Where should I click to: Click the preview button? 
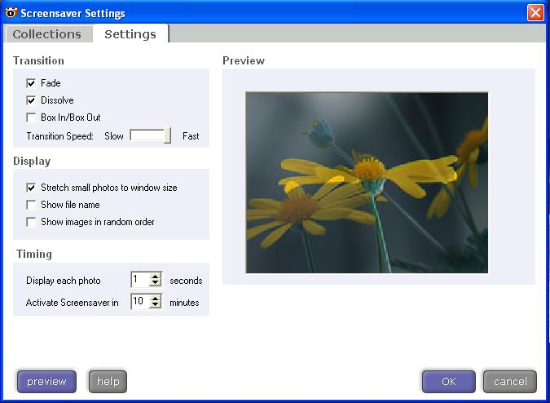pos(46,382)
